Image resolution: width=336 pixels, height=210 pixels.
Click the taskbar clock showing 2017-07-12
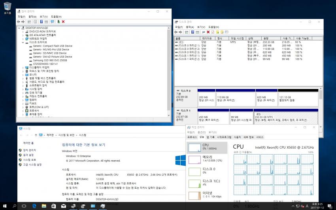317,206
